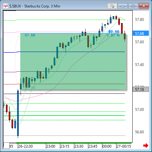152x152 pixels.
Task: Select the large red candle at chart's right edge
Action: pos(122,28)
